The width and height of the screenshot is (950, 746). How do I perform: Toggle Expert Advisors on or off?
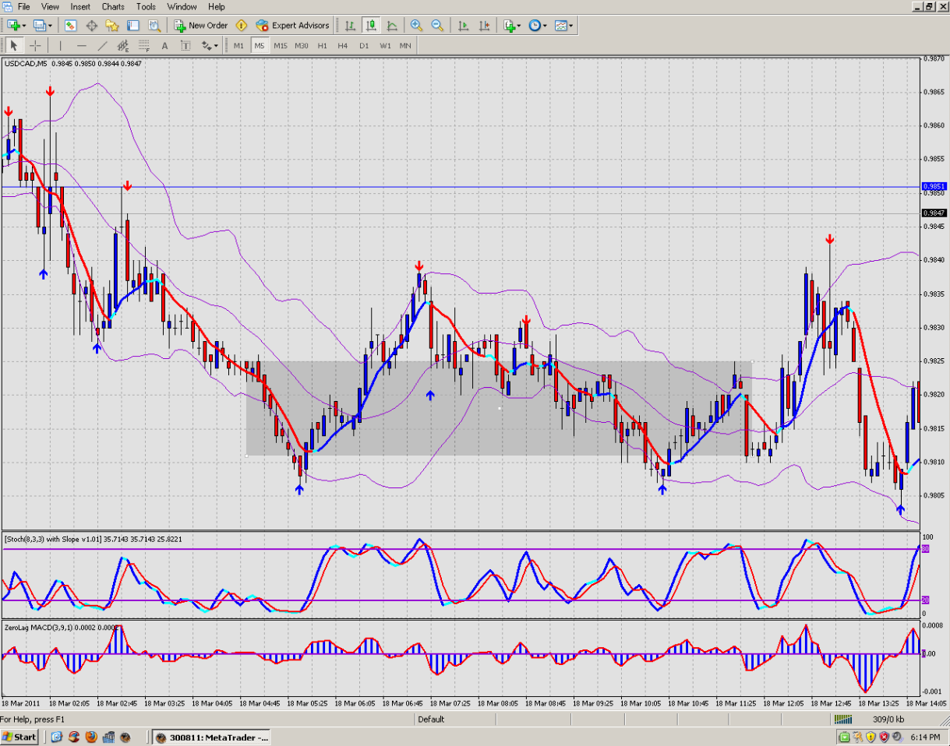tap(292, 25)
